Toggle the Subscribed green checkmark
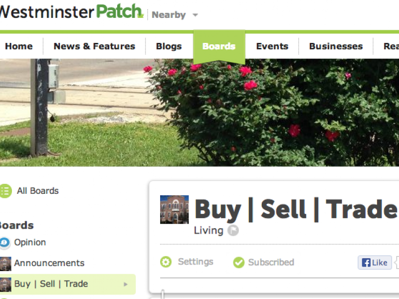 tap(239, 263)
